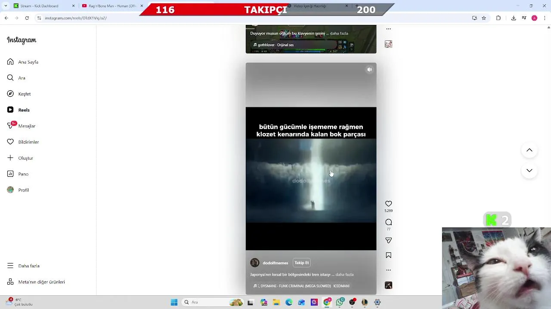Open the FUNK CRIMINAL audio link

click(x=301, y=286)
